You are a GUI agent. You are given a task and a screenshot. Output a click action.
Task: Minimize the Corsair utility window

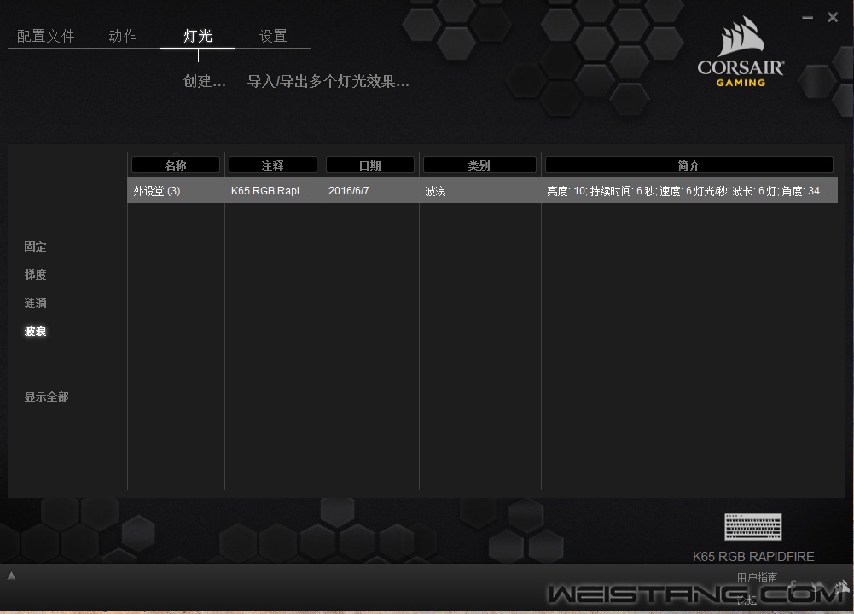pyautogui.click(x=808, y=17)
